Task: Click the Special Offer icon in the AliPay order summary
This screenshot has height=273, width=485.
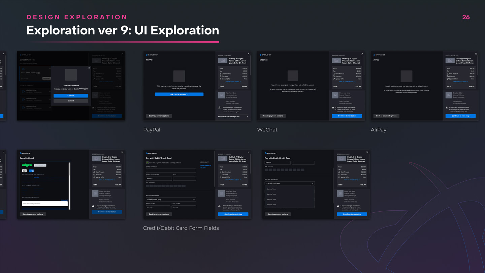Action: click(x=448, y=79)
